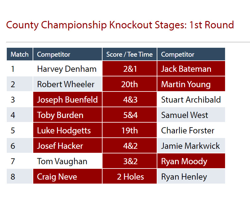
Task: Select Ryan Moody's highlighted cell
Action: click(x=191, y=161)
